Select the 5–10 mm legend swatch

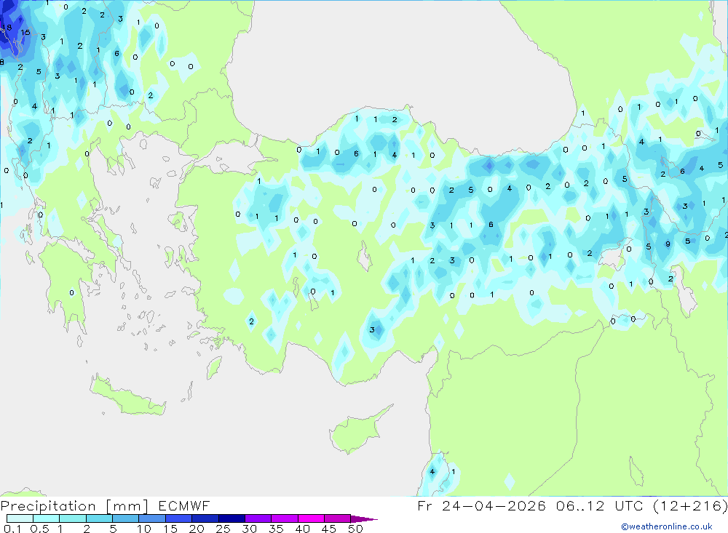point(126,518)
